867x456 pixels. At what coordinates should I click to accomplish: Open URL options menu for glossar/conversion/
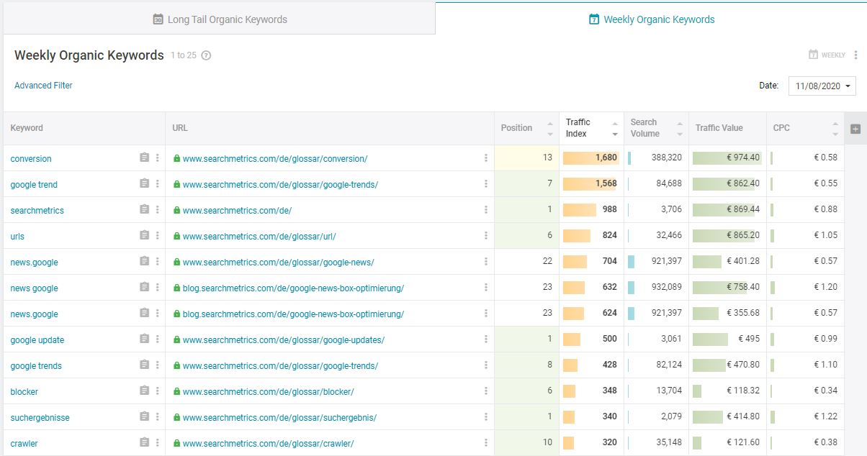[486, 158]
